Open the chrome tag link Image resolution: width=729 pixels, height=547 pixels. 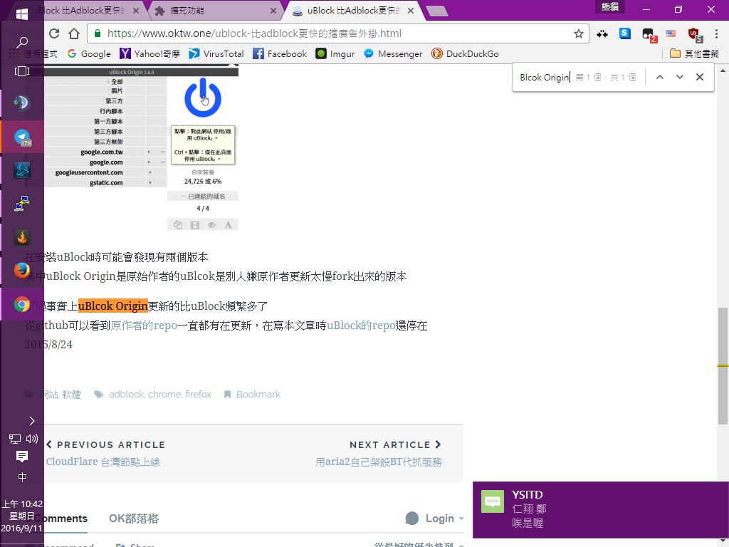click(x=164, y=395)
